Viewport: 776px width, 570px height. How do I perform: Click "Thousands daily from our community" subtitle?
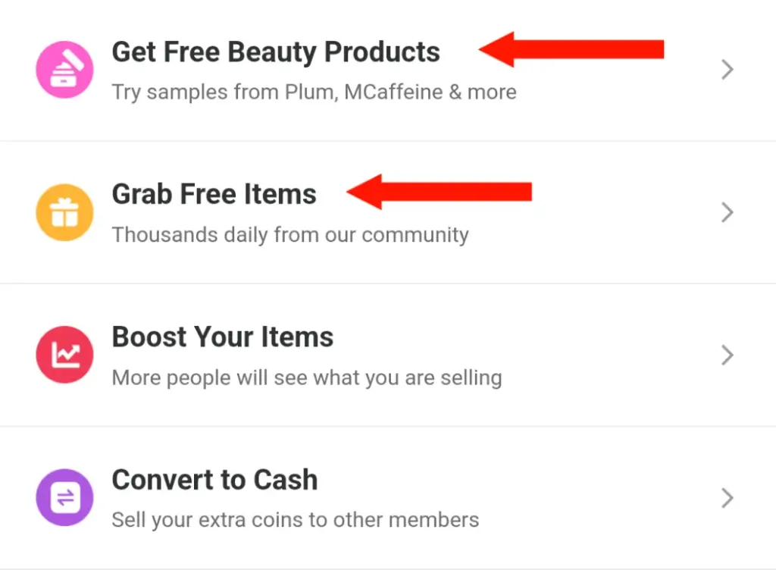click(x=290, y=235)
